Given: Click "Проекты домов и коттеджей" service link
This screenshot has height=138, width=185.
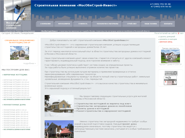Looking at the screenshot, I should [93, 109].
